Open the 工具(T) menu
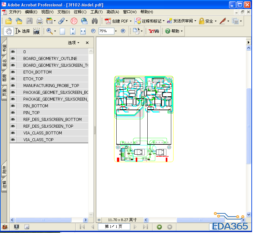Screen dimensions: 253x233 point(96,12)
